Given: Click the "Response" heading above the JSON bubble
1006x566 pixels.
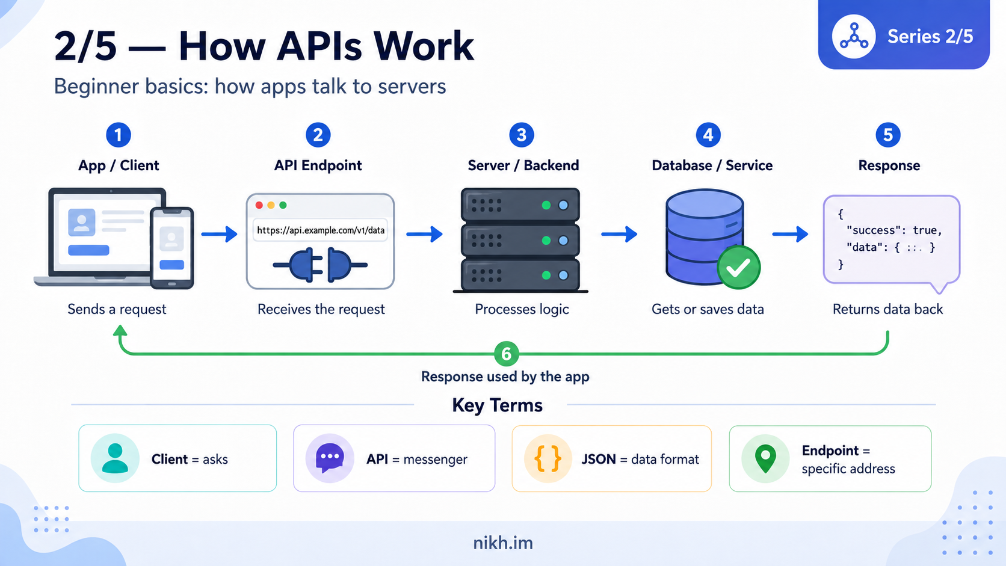Looking at the screenshot, I should click(x=889, y=165).
